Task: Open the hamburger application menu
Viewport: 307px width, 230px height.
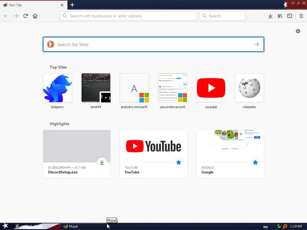Action: (301, 16)
